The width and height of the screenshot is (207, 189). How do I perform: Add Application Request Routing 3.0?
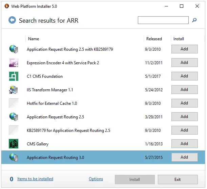click(x=184, y=157)
